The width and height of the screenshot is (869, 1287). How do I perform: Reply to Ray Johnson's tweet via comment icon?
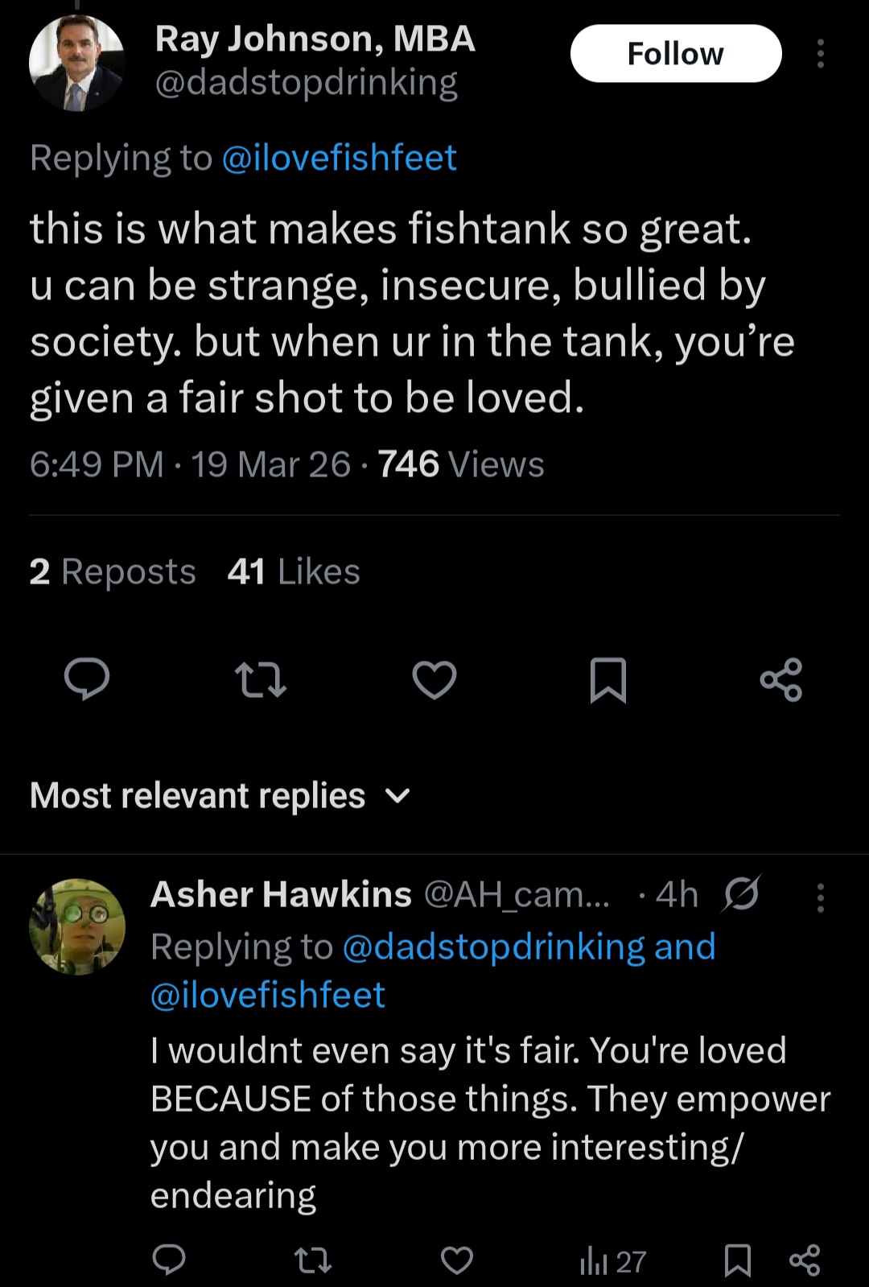point(87,679)
